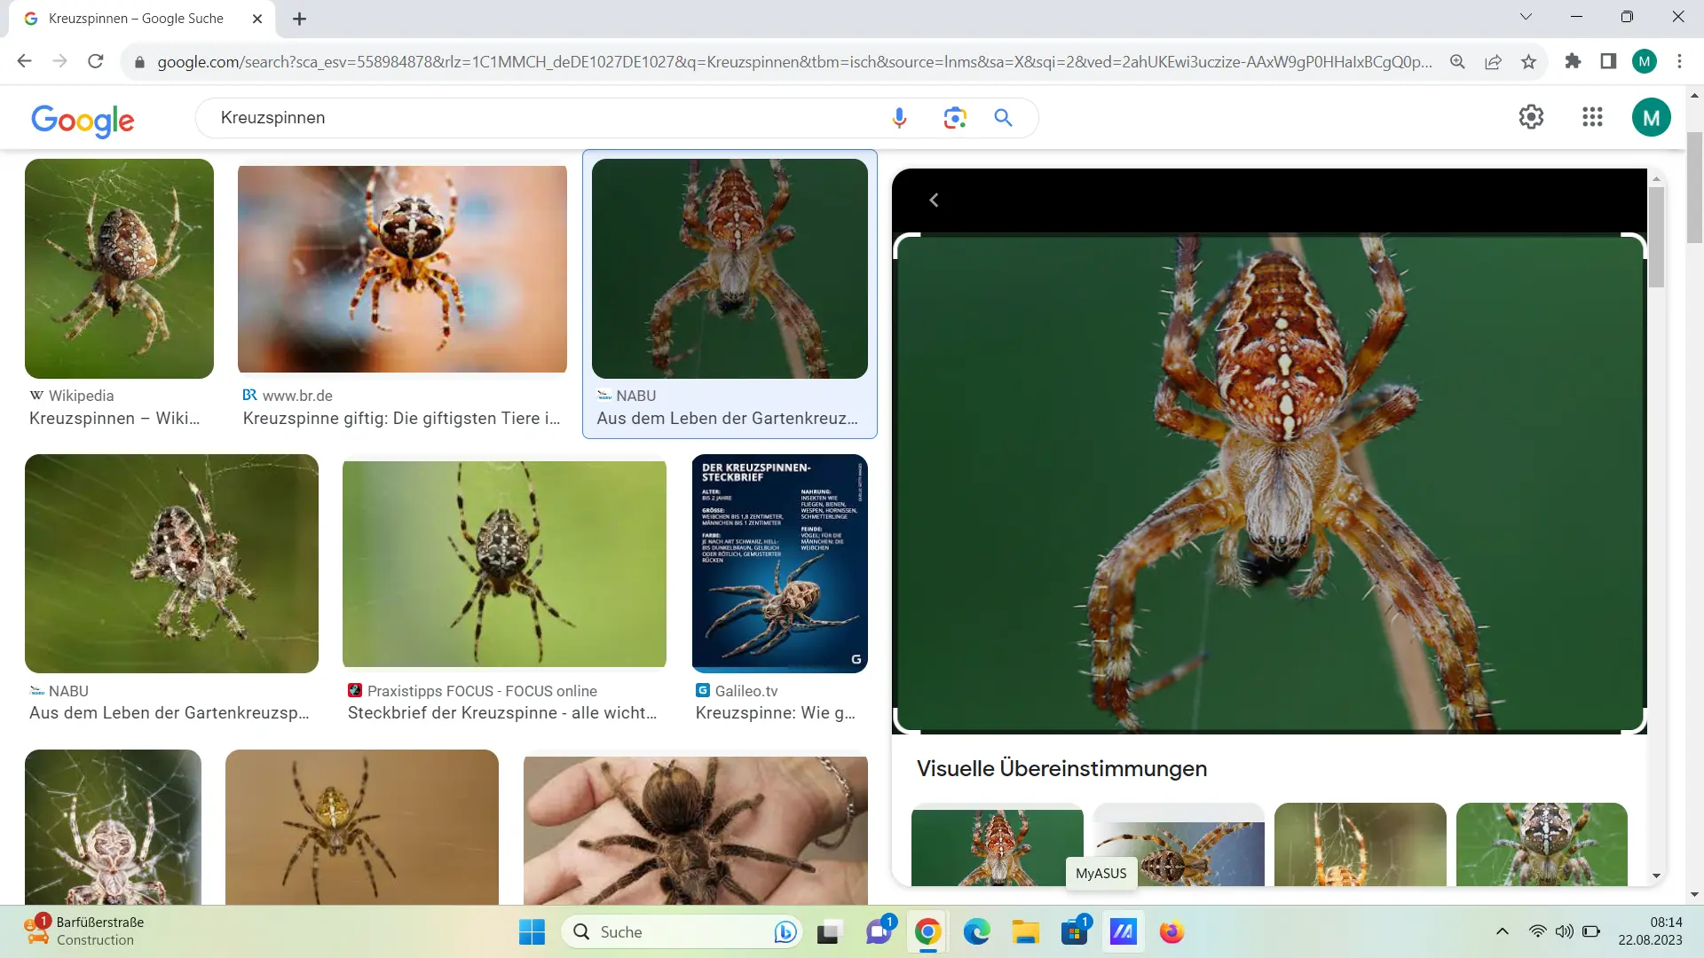Click the preview panel scrollbar thumb
The height and width of the screenshot is (958, 1704).
pos(1656,235)
